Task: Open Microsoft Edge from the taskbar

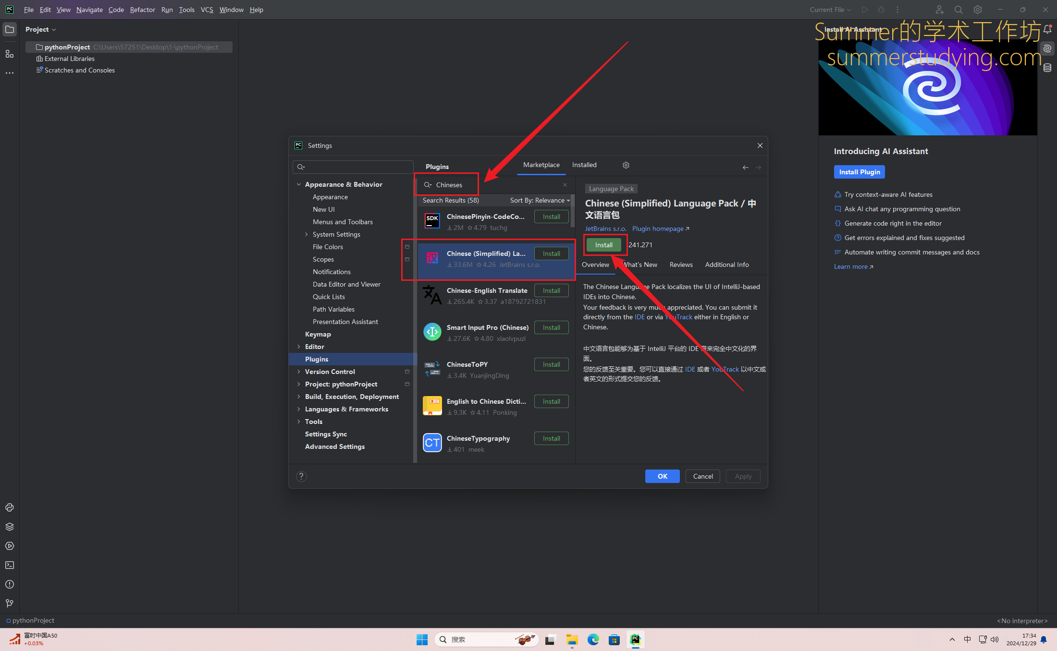Action: [593, 639]
